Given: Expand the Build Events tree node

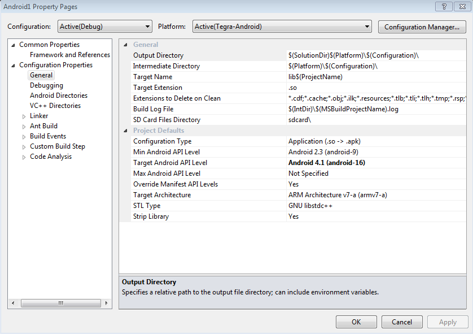Looking at the screenshot, I should (24, 137).
